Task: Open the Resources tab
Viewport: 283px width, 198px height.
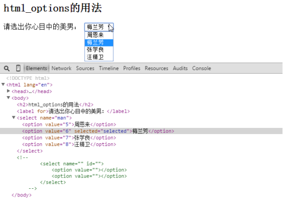Action: [x=156, y=69]
